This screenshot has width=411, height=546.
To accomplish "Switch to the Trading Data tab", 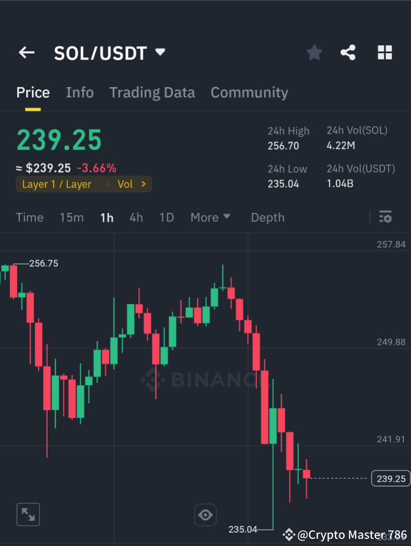I will click(x=152, y=92).
